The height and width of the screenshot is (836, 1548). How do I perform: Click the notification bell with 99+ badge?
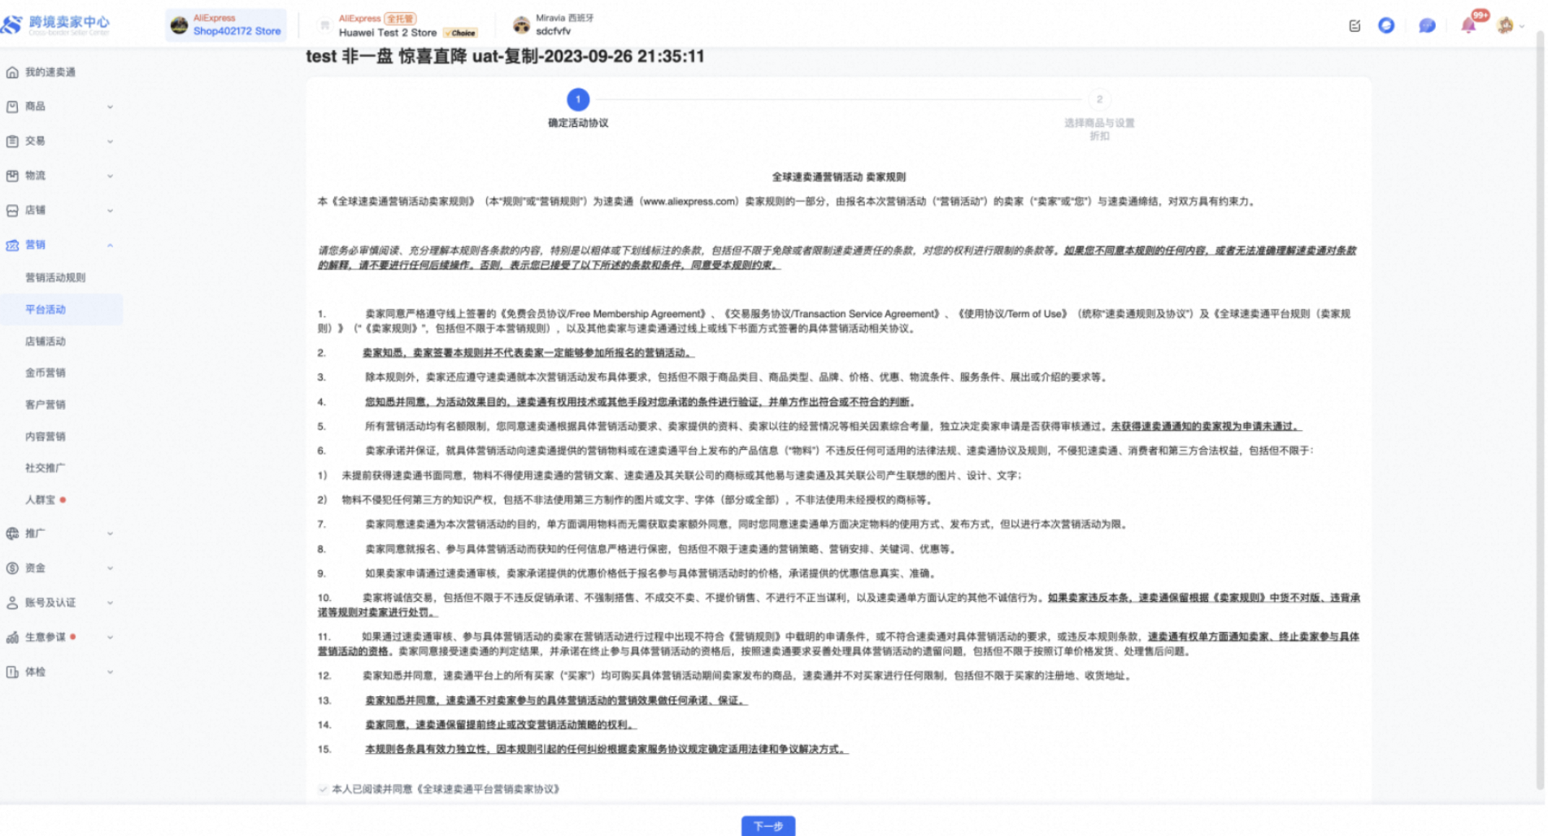coord(1468,25)
